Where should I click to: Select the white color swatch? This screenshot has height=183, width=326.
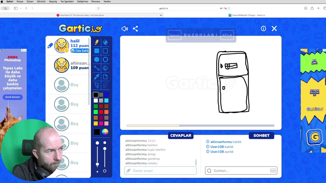click(x=96, y=101)
